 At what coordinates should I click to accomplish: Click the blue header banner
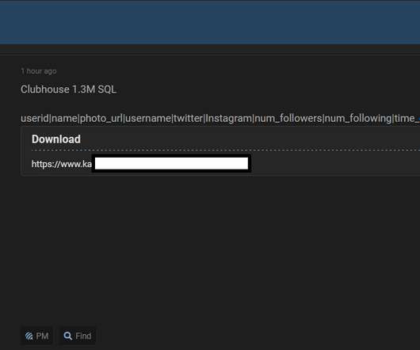210,22
